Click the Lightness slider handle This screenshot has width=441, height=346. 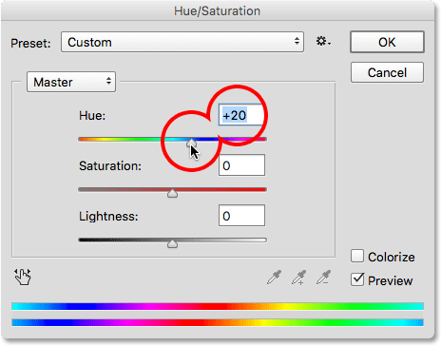(172, 243)
